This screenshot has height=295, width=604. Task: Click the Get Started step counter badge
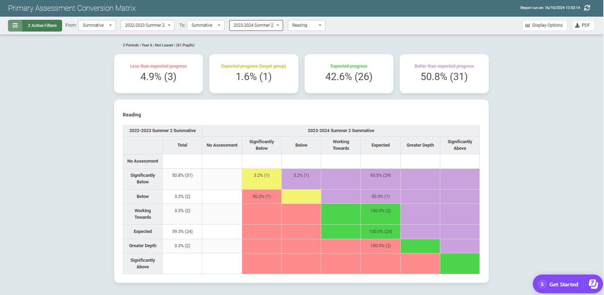pos(542,284)
